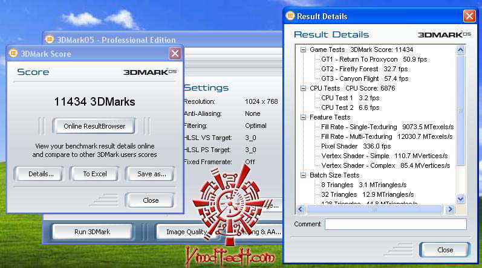482x268 pixels.
Task: Select CPU Test 2 row
Action: click(350, 107)
